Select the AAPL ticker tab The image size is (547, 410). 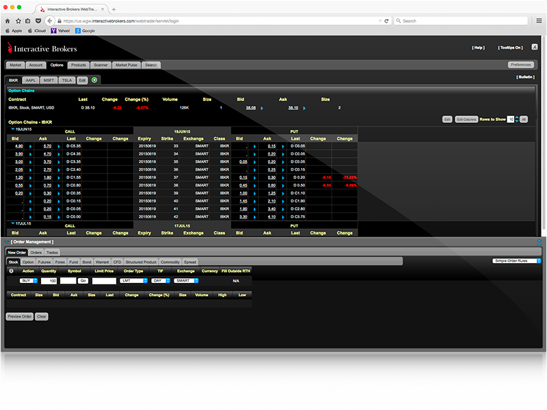31,80
